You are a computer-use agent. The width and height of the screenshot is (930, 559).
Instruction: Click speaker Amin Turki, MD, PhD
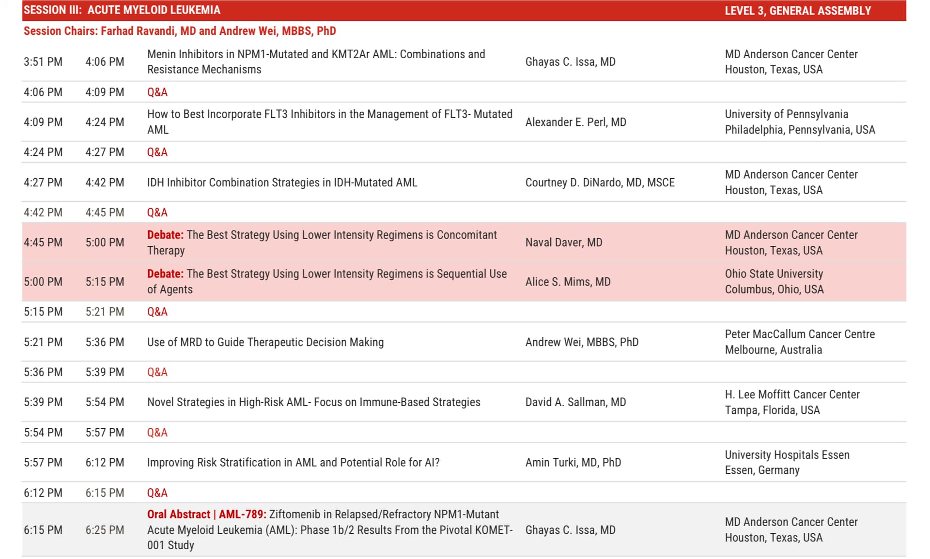(x=573, y=462)
